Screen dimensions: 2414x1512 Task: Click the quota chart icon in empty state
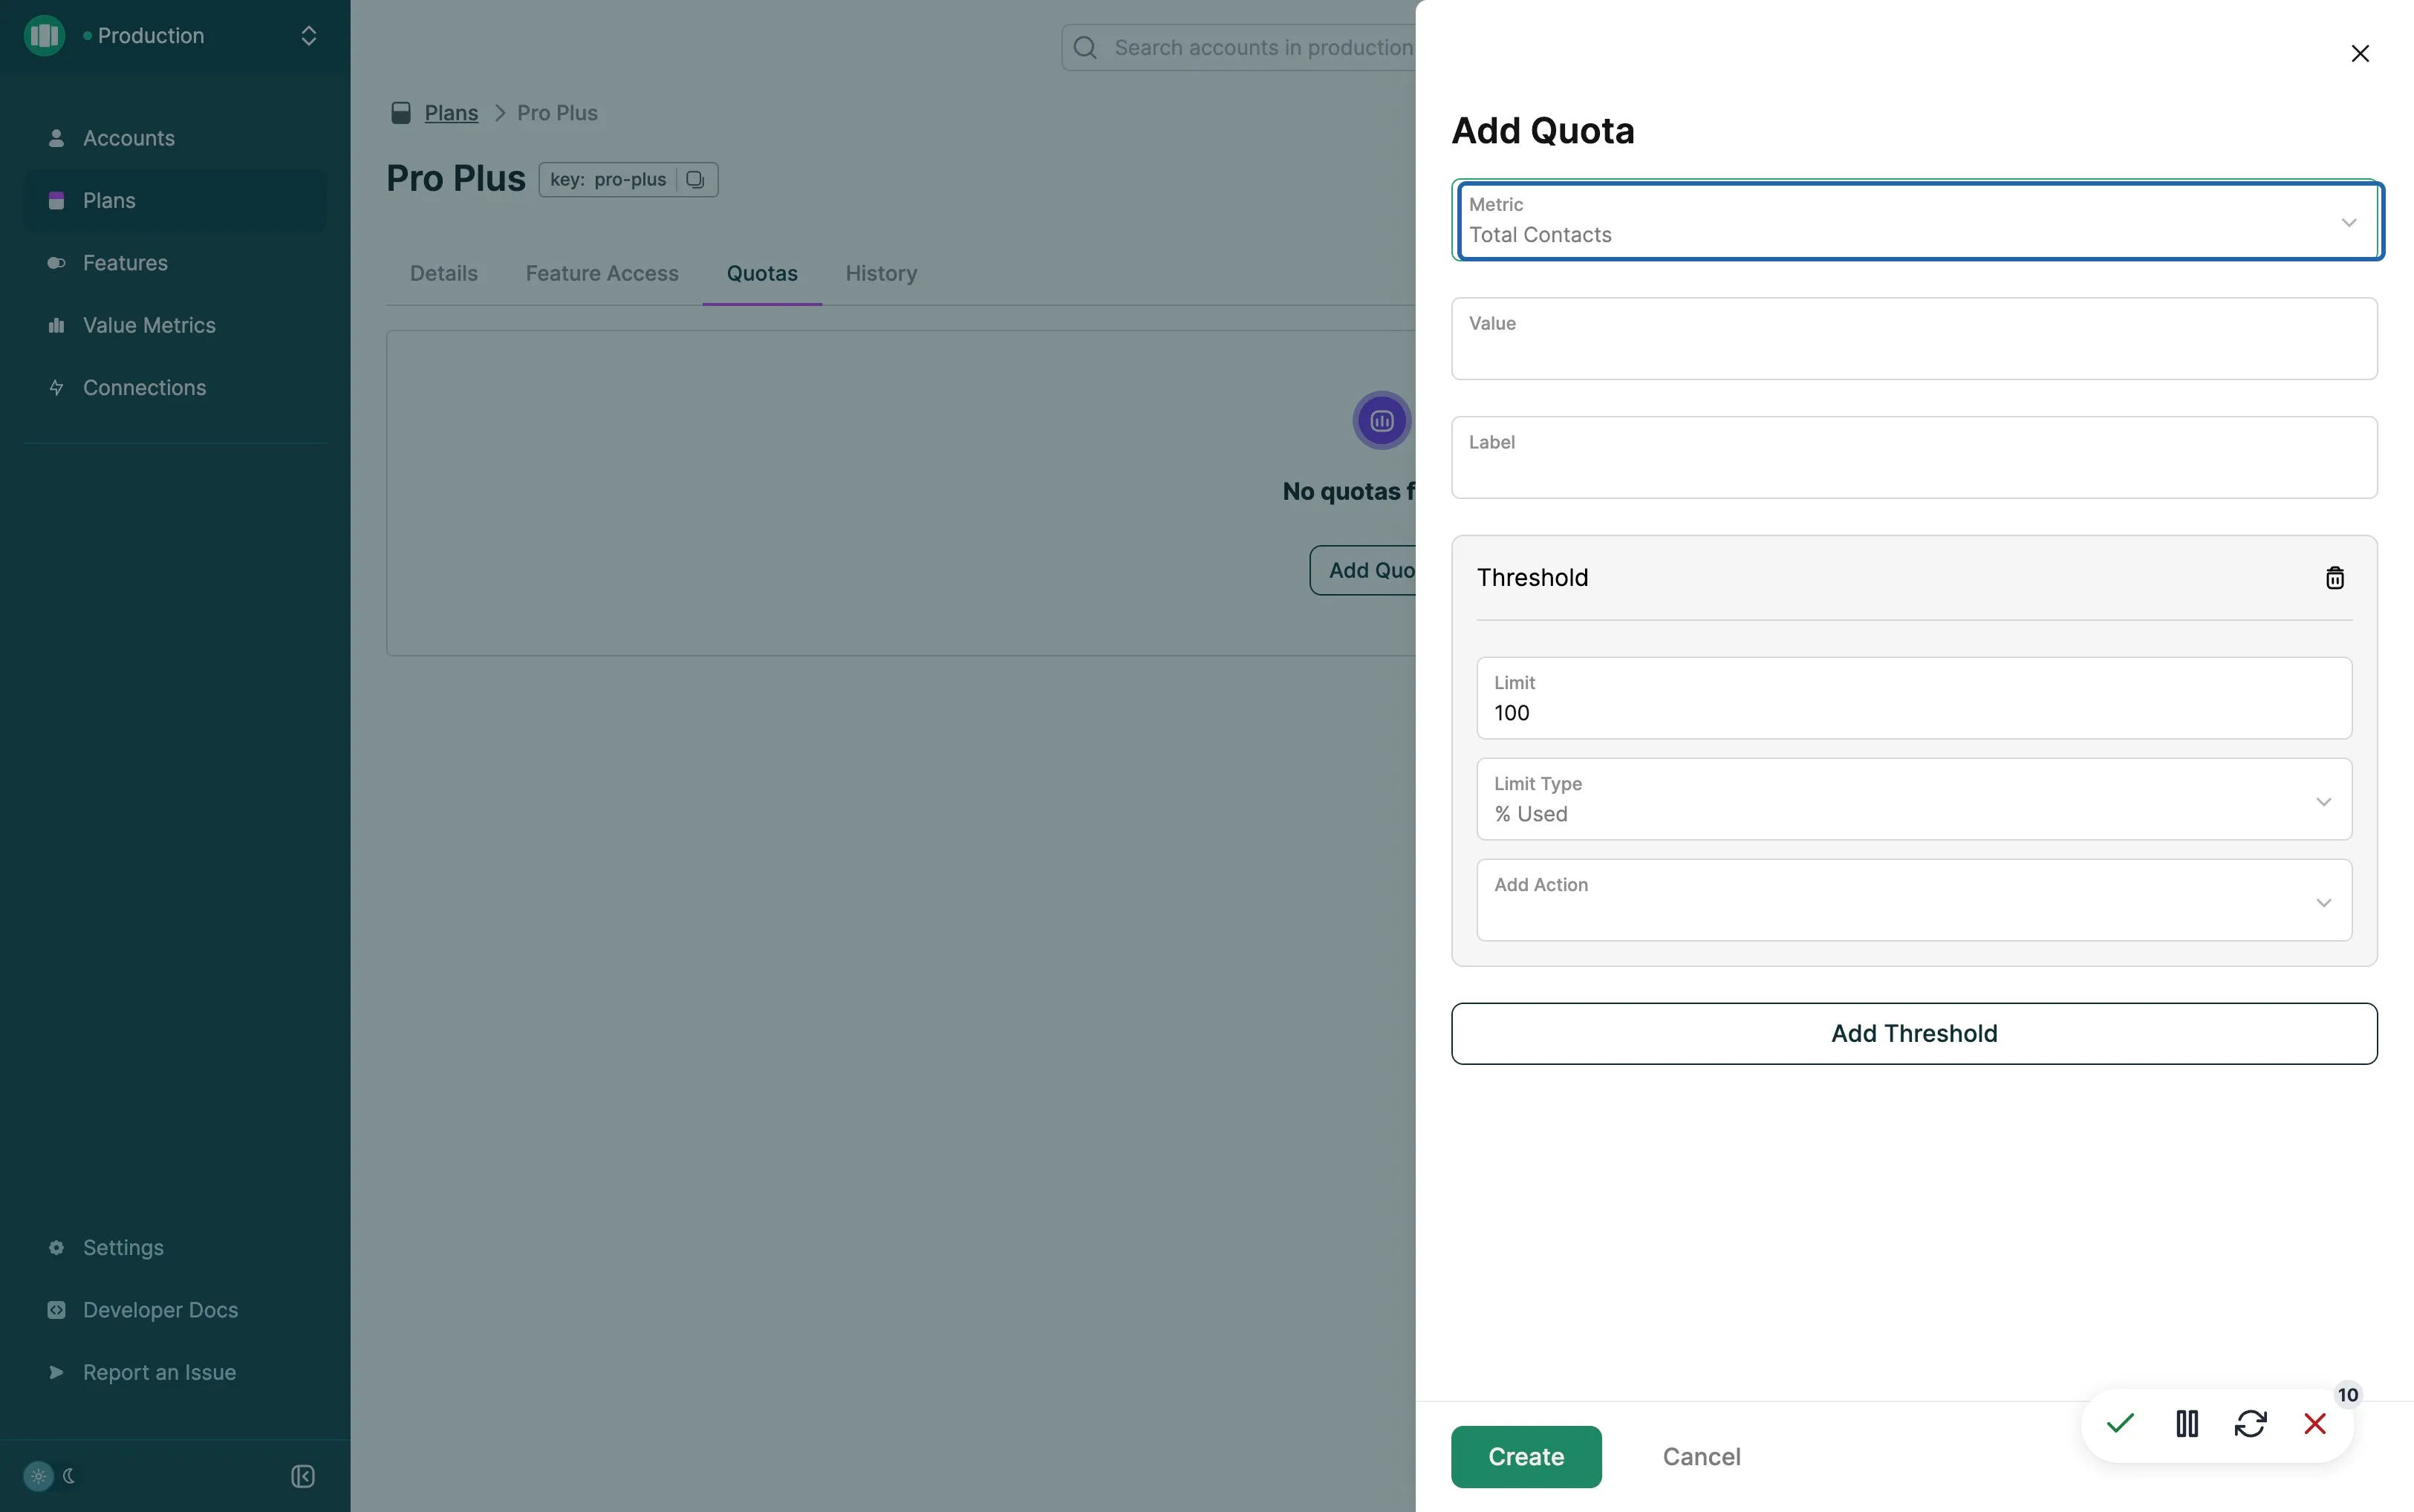click(1381, 421)
